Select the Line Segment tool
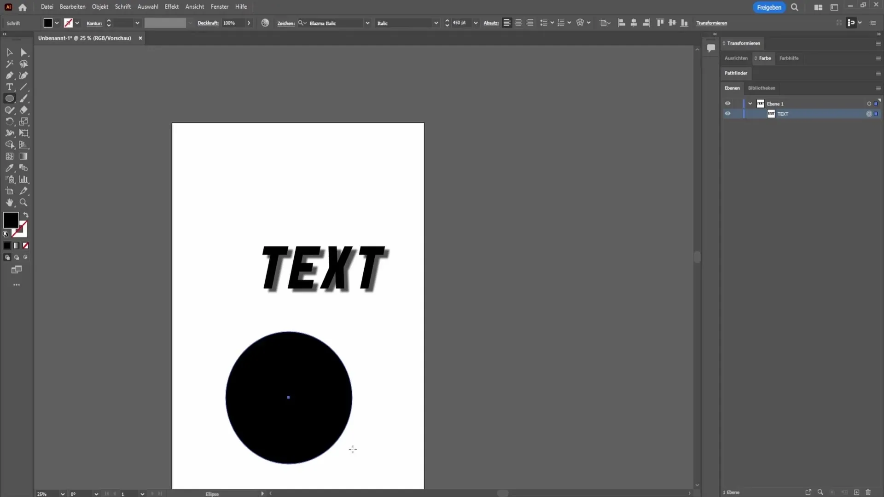This screenshot has width=884, height=497. pos(24,87)
